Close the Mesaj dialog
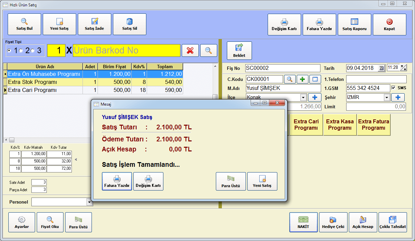 pyautogui.click(x=278, y=103)
